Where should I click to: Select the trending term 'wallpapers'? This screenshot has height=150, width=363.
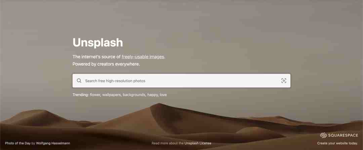tap(112, 95)
